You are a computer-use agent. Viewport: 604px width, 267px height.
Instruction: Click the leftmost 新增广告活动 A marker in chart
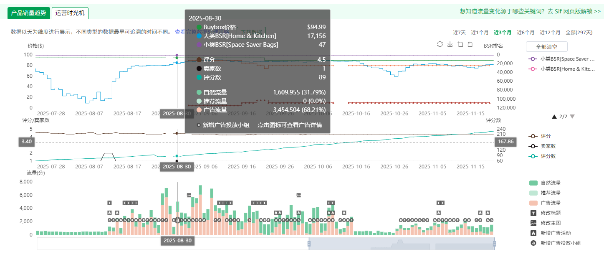click(109, 213)
